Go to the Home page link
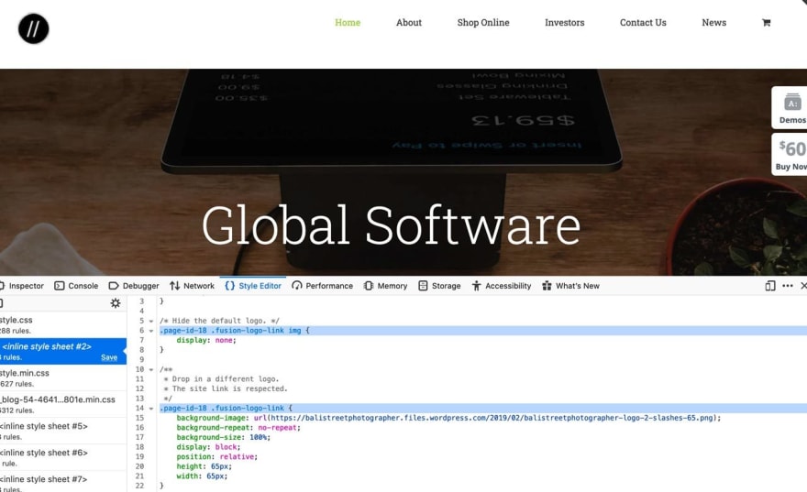 point(348,23)
